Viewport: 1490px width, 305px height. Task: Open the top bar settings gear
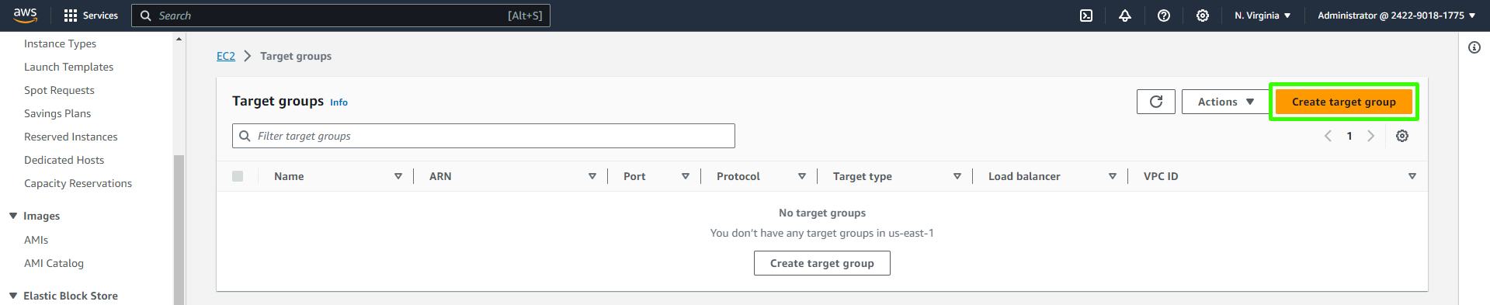[1203, 16]
